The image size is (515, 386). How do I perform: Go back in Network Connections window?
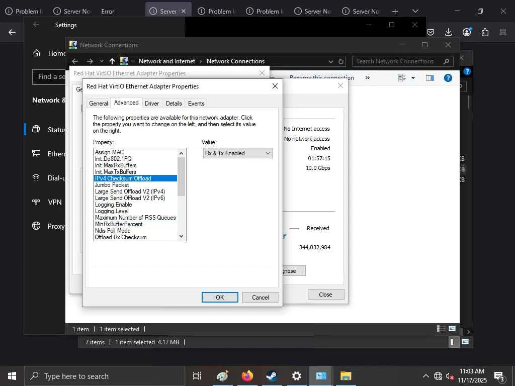[x=75, y=61]
